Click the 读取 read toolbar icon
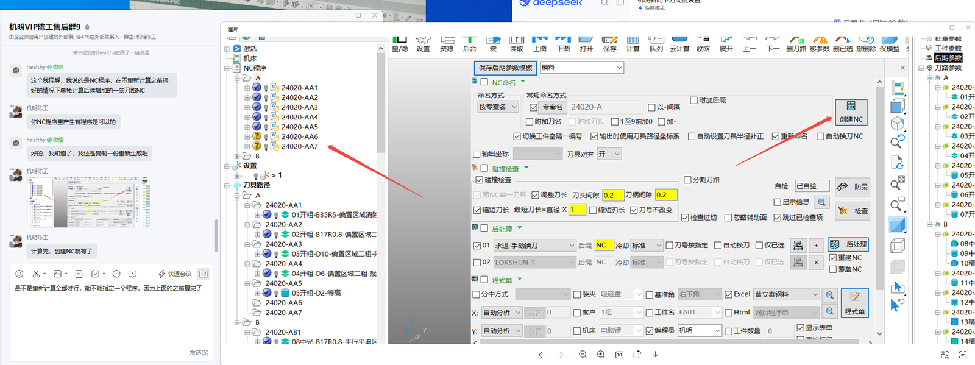This screenshot has height=365, width=975. pos(516,44)
